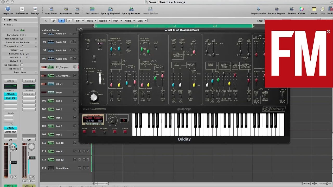333x187 pixels.
Task: Solo the Out 1-2 channel strip
Action: click(34, 177)
